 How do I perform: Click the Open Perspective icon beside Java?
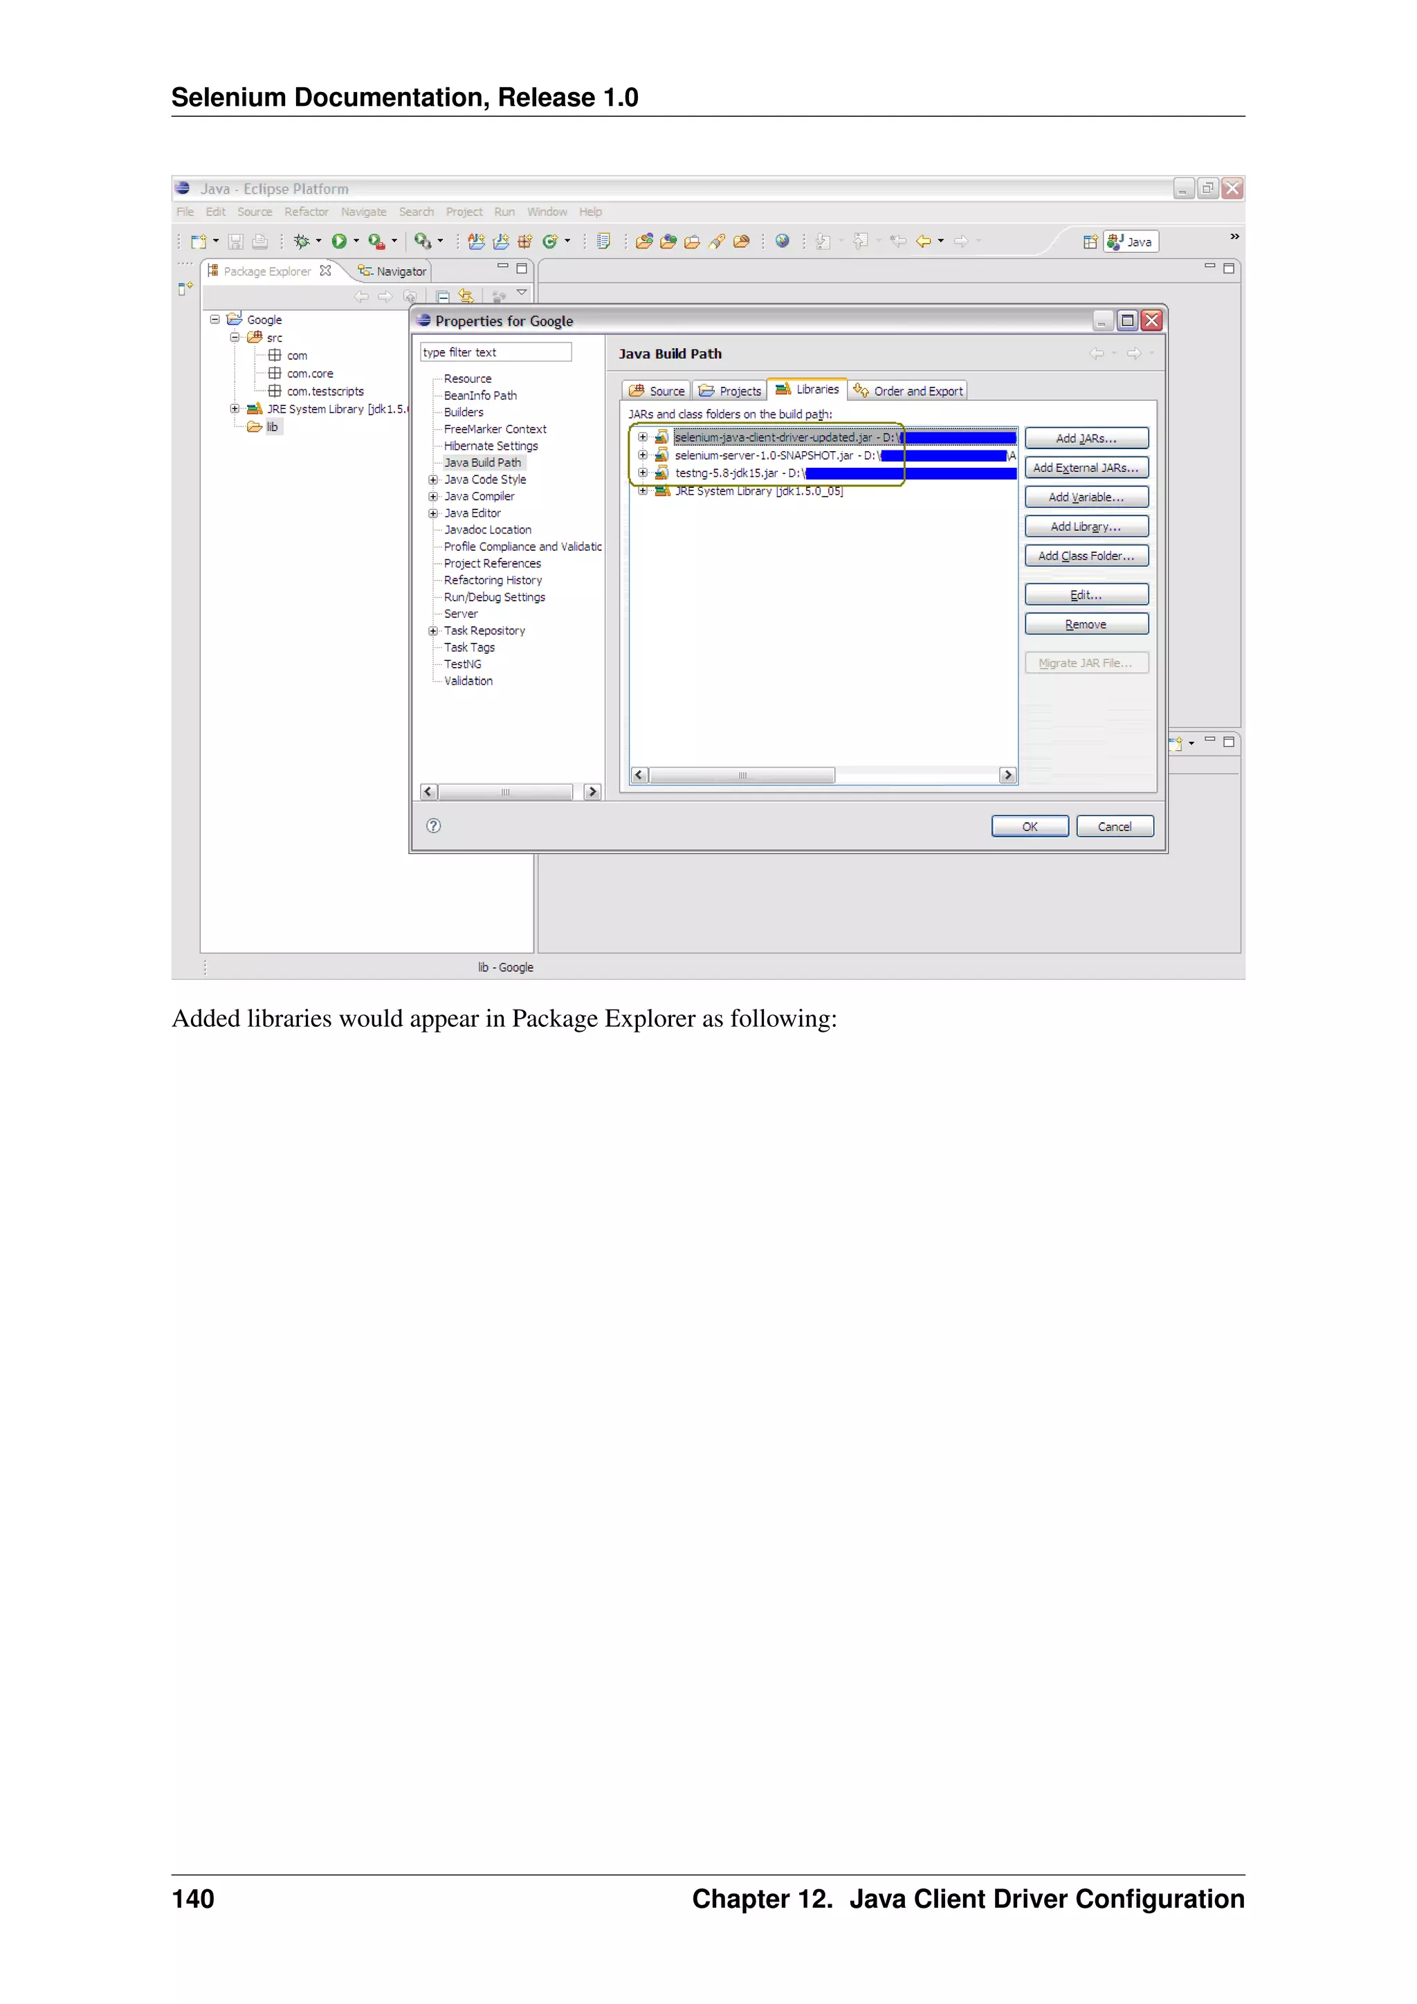point(1090,242)
